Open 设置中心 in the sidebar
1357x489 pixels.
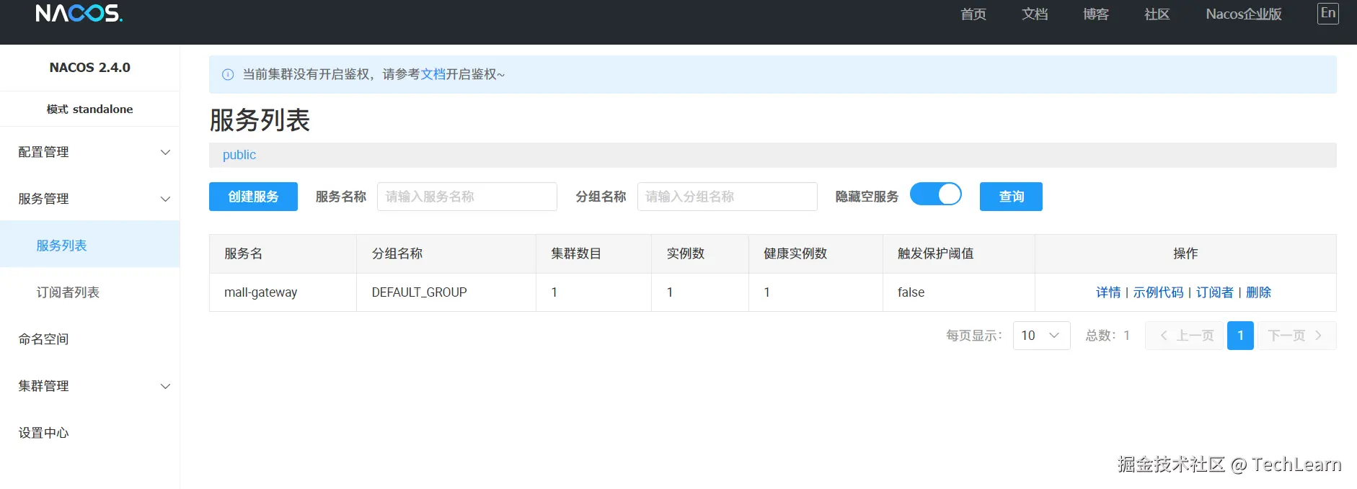[89, 433]
